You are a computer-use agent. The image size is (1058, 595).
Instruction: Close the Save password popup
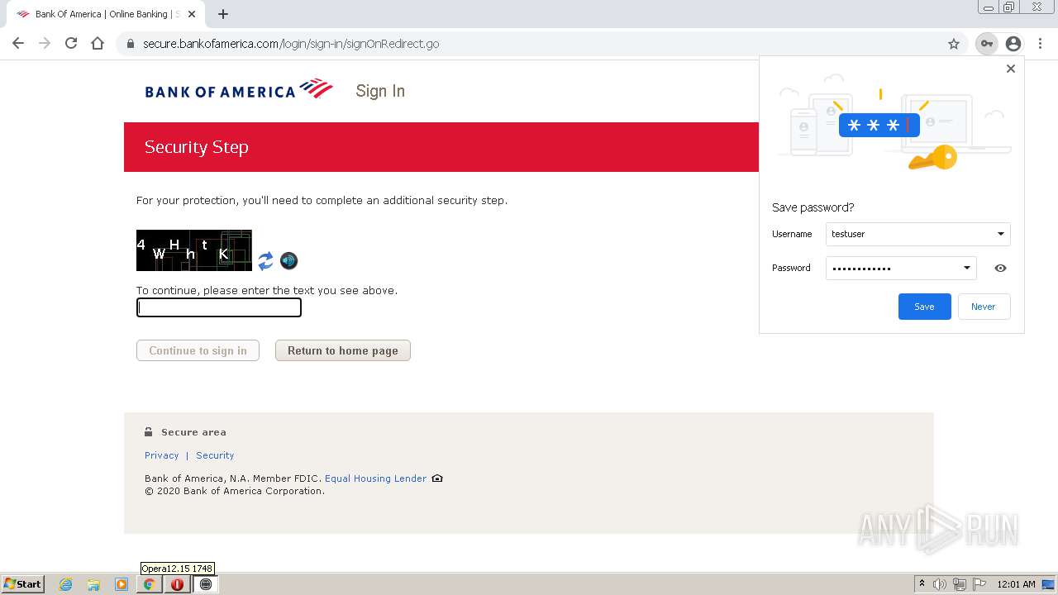(1010, 69)
